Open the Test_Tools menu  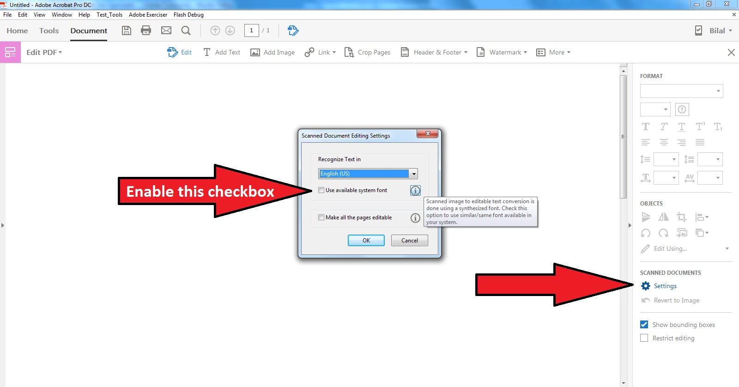click(109, 15)
